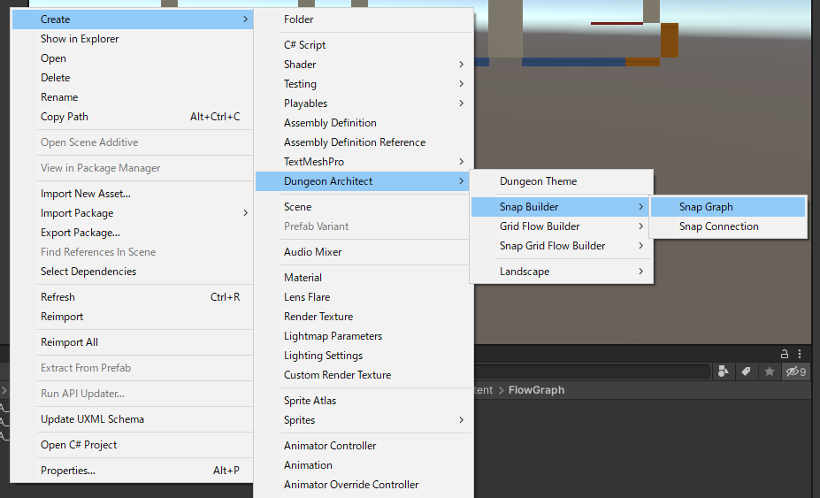Choose Copy Path menu item
Screen dimensions: 820x498
coord(133,116)
